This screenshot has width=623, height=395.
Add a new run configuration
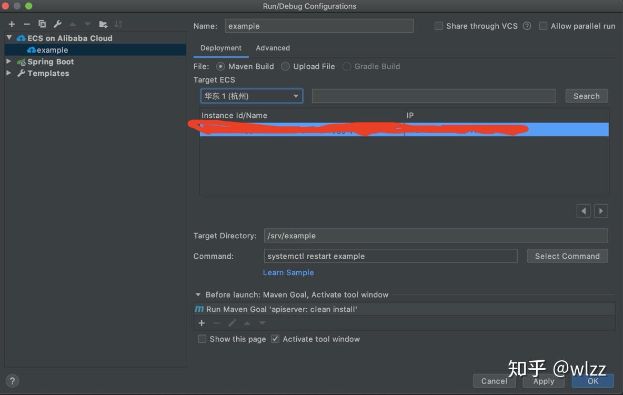(x=12, y=24)
